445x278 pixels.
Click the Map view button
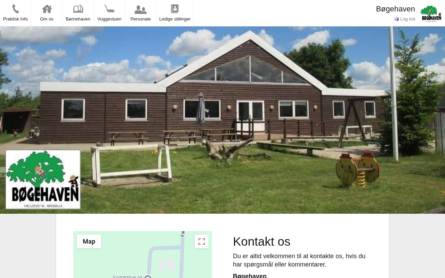tap(89, 242)
